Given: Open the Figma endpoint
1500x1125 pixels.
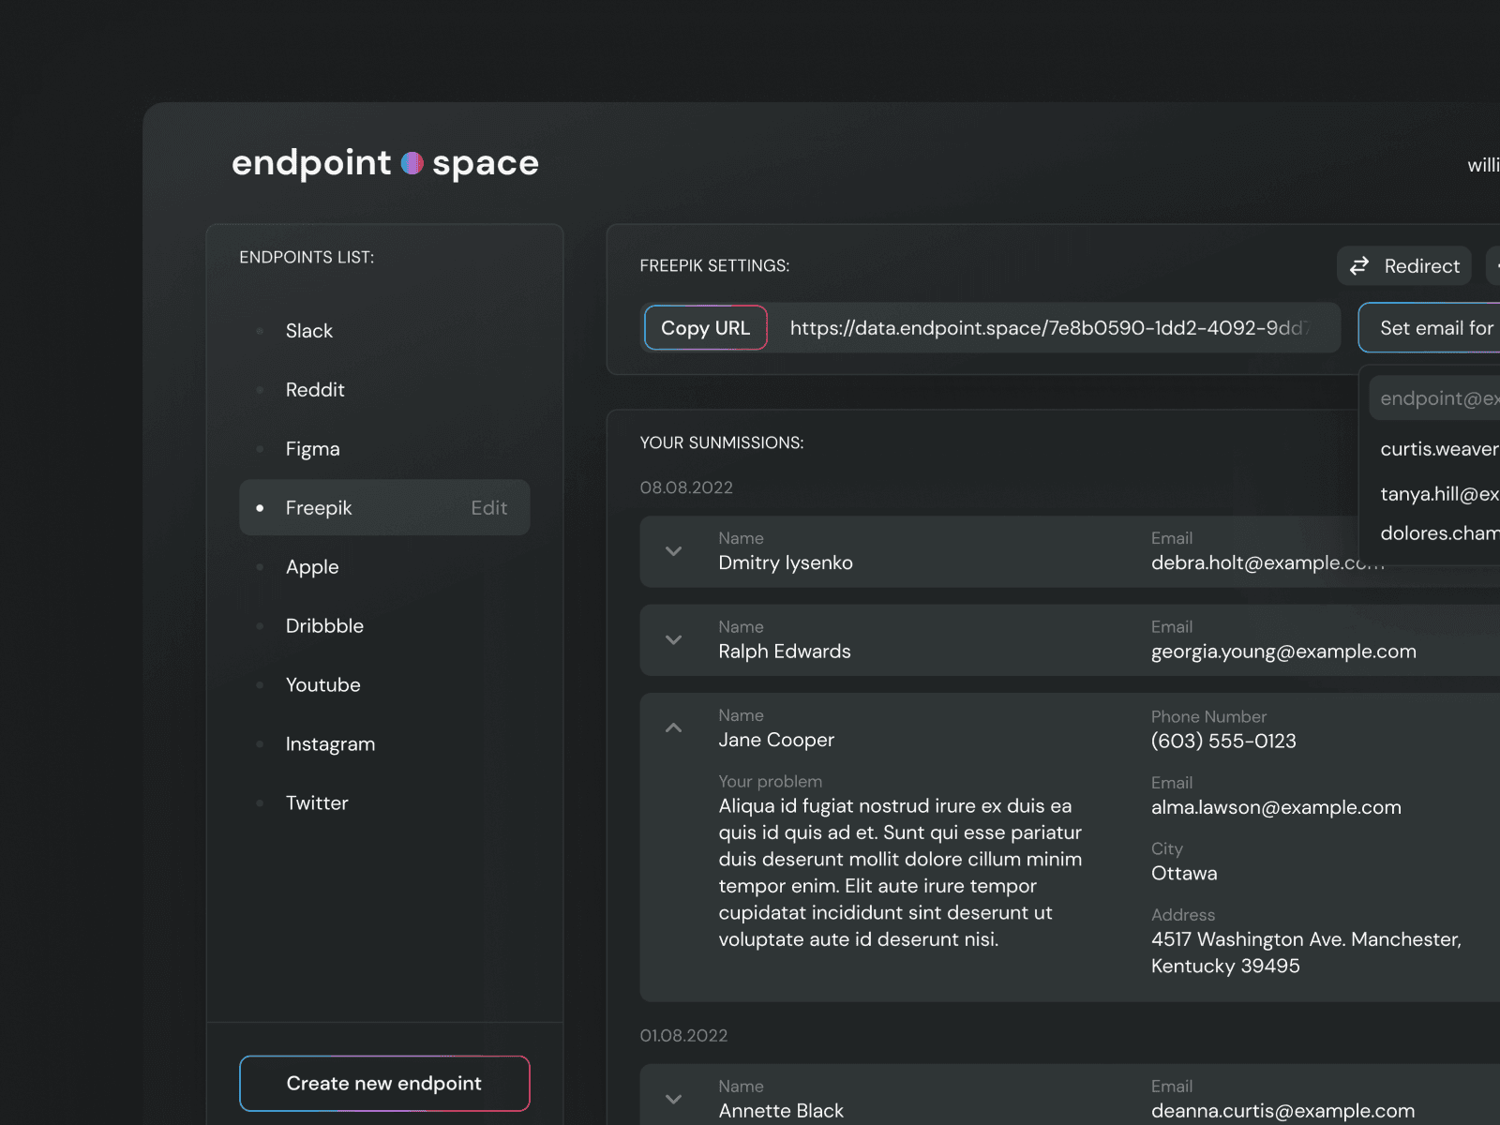Looking at the screenshot, I should click(x=312, y=449).
